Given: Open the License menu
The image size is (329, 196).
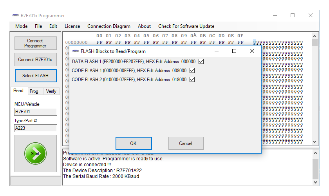Looking at the screenshot, I should 72,26.
